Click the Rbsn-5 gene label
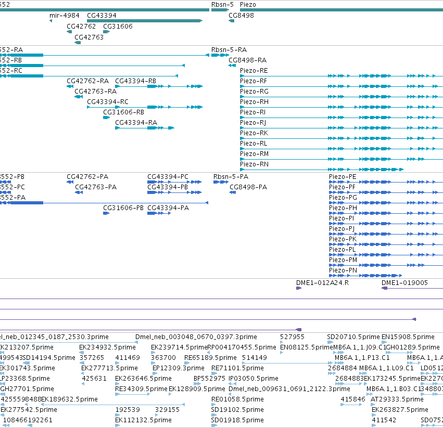Screen dimensions: 443x428 pyautogui.click(x=222, y=5)
